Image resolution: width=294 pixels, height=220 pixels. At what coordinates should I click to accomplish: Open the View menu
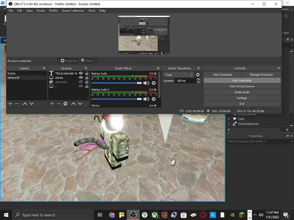point(29,11)
